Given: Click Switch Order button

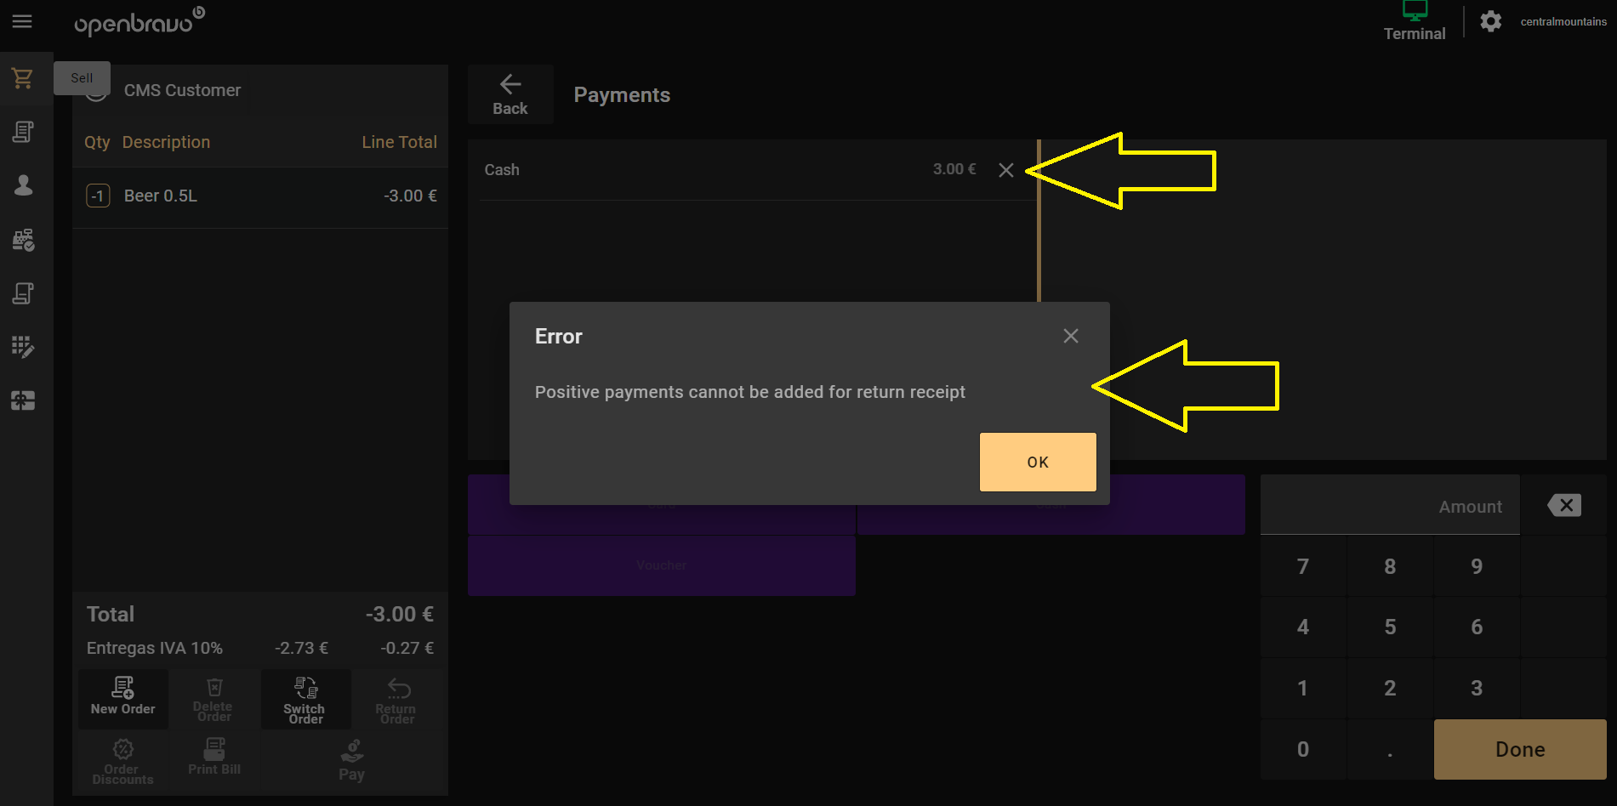Looking at the screenshot, I should pyautogui.click(x=305, y=699).
